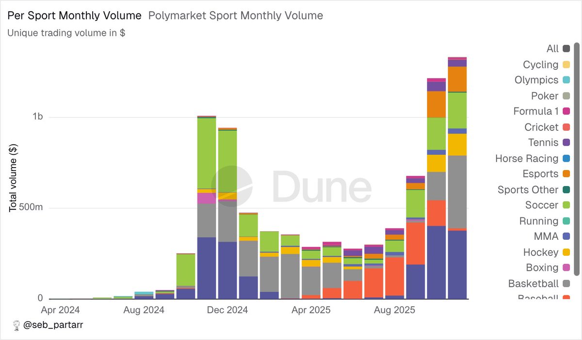Click the legend's vertical scrollbar
The height and width of the screenshot is (340, 582).
pyautogui.click(x=577, y=159)
